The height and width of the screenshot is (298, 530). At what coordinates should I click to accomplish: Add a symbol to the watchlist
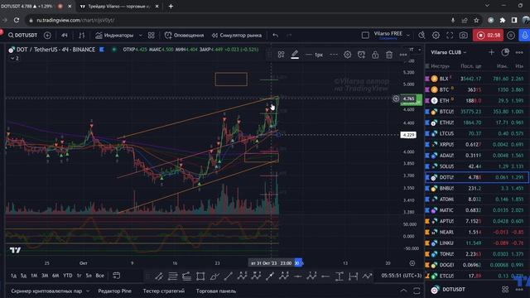(491, 52)
